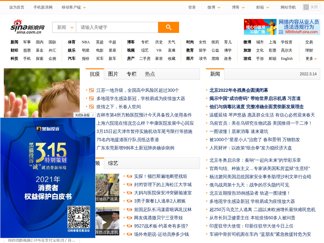This screenshot has height=243, width=324.
Task: Click the video icon beside 场外奇葩说-运动员挣多少钱
Action: pyautogui.click(x=129, y=234)
